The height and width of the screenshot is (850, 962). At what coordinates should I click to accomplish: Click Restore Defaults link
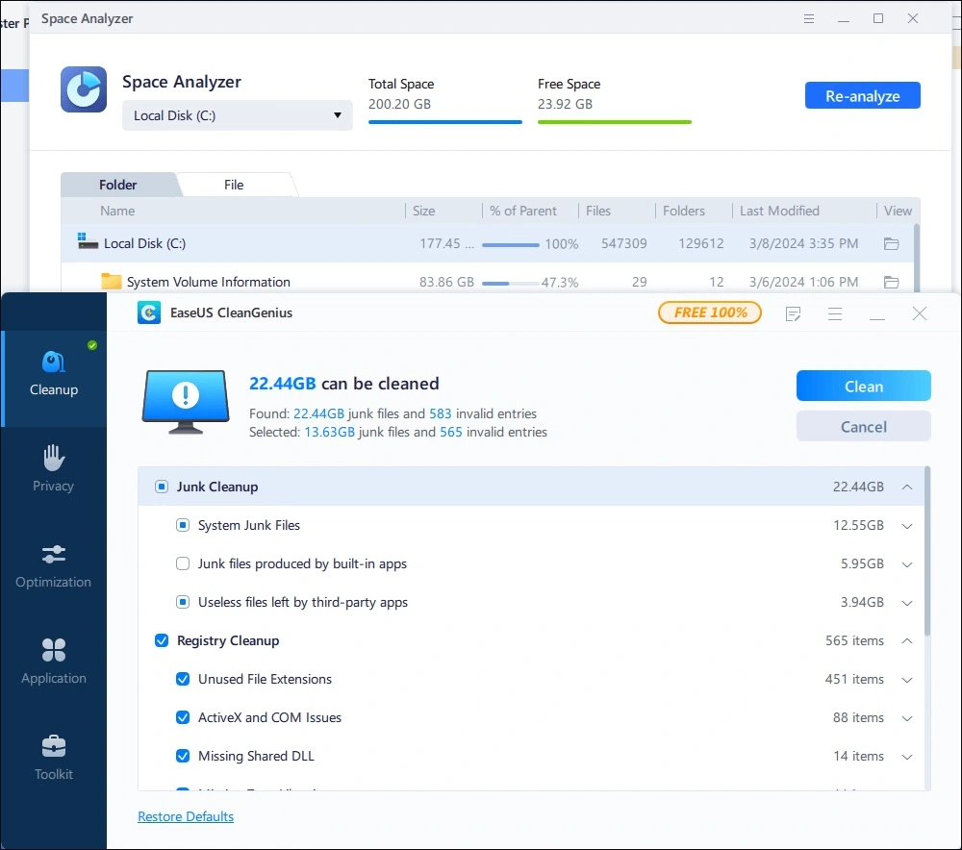pos(186,816)
